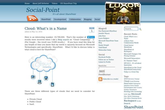Open the post title Cloud: What's in a Name

(46, 28)
